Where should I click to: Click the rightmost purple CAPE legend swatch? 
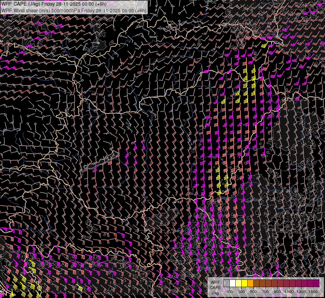(x=316, y=283)
